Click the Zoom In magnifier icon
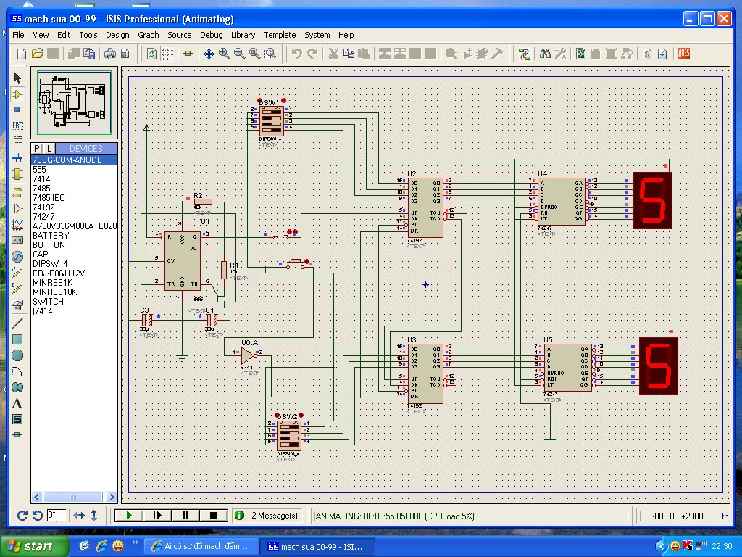Screen dimensions: 742x557 click(x=225, y=54)
